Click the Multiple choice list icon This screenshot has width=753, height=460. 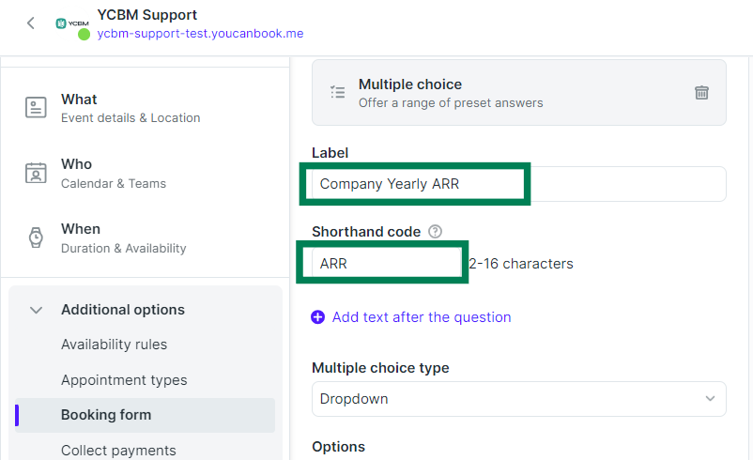(338, 92)
